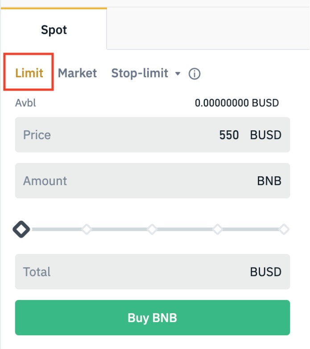Set the amount slider to the 75% marker
This screenshot has height=349, width=310.
(218, 229)
